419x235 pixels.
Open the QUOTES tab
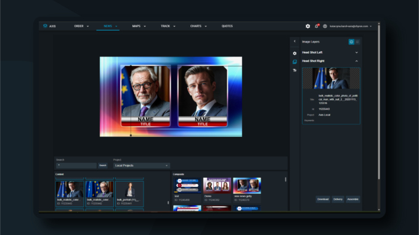click(x=227, y=26)
